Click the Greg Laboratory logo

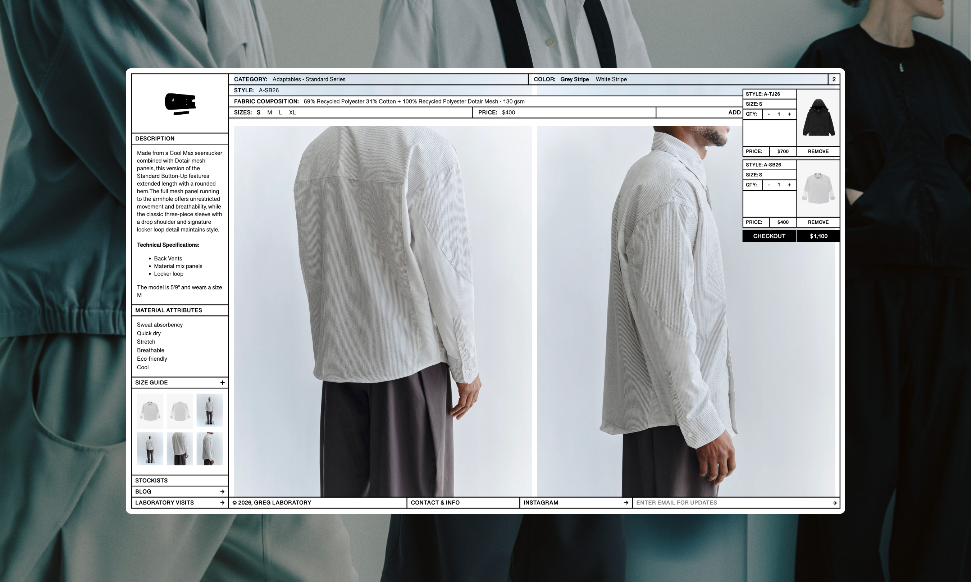tap(180, 104)
